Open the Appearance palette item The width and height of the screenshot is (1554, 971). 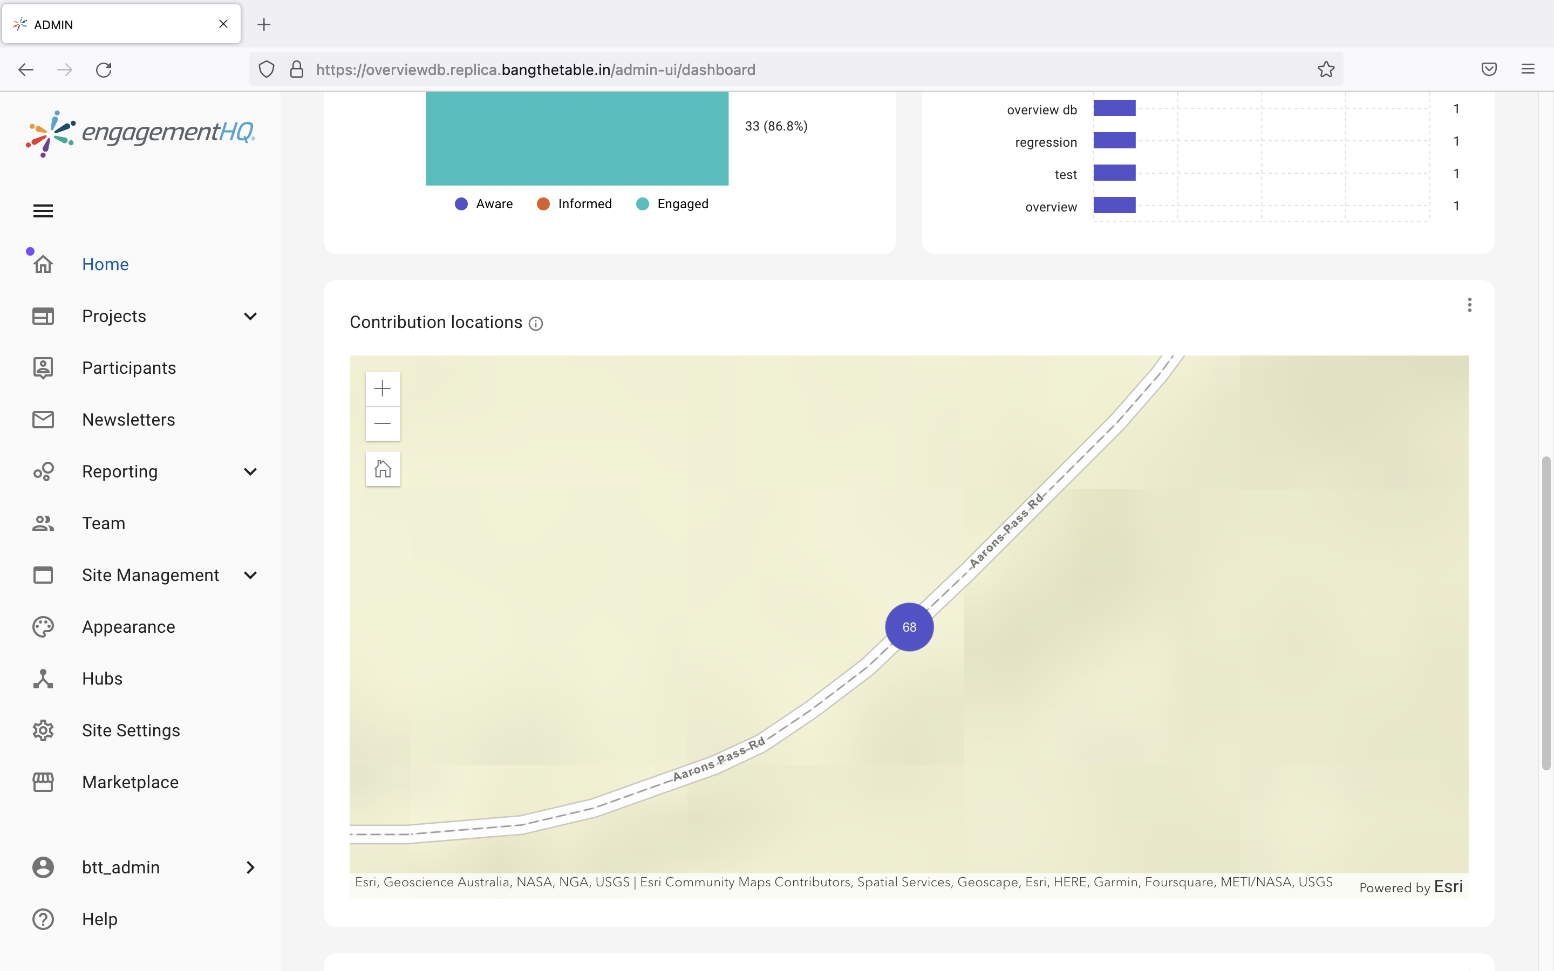128,627
